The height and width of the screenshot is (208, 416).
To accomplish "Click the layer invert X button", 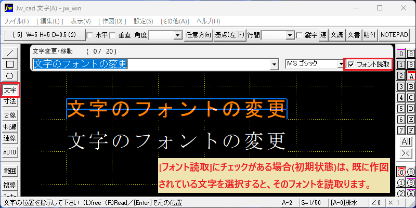I will 406,153.
